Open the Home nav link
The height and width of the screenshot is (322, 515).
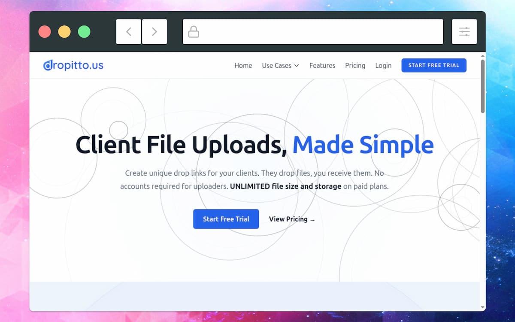pos(243,66)
